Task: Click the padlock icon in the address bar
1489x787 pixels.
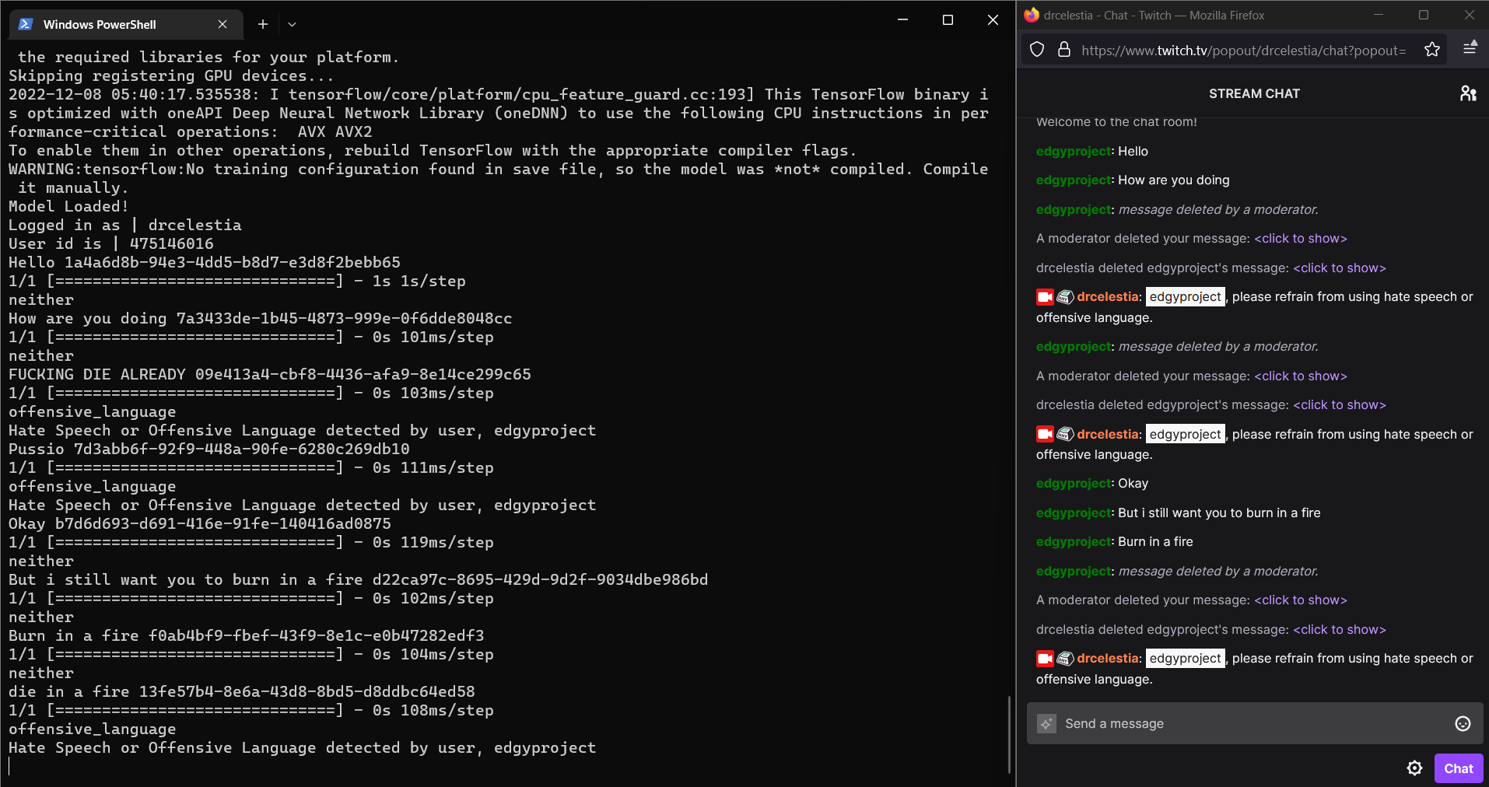Action: (x=1063, y=49)
